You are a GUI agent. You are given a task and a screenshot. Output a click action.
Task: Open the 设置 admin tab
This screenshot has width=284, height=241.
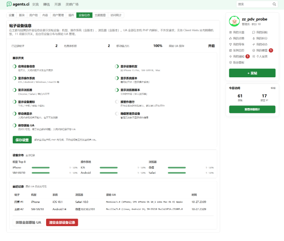[x=12, y=15]
